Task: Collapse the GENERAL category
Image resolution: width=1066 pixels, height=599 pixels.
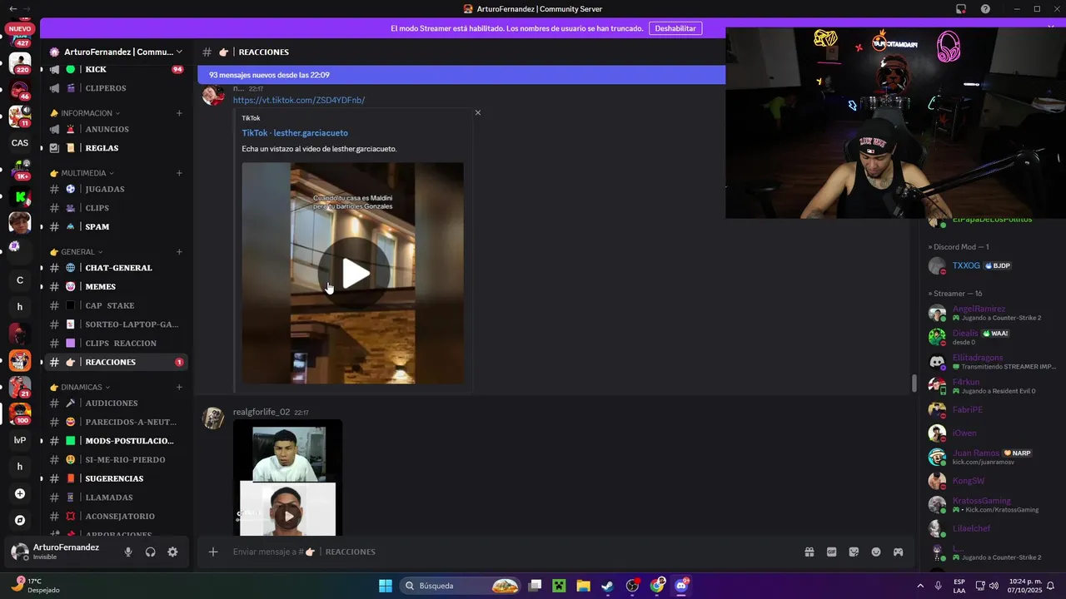Action: tap(77, 252)
